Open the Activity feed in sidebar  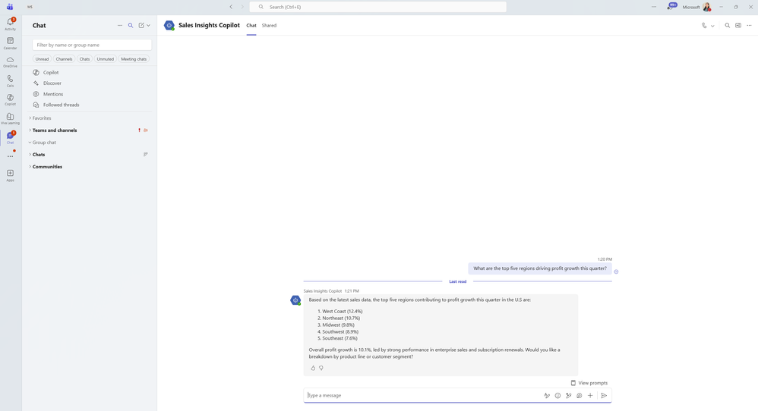tap(10, 24)
